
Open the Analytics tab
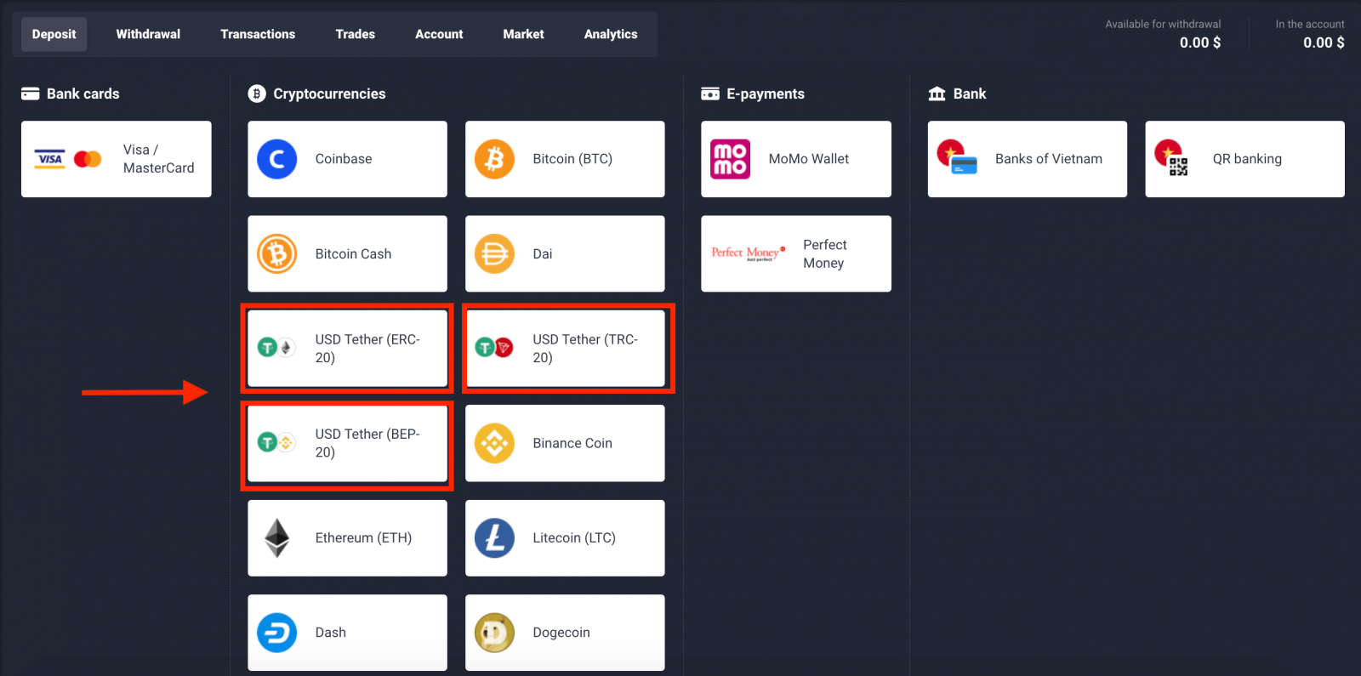pos(611,34)
